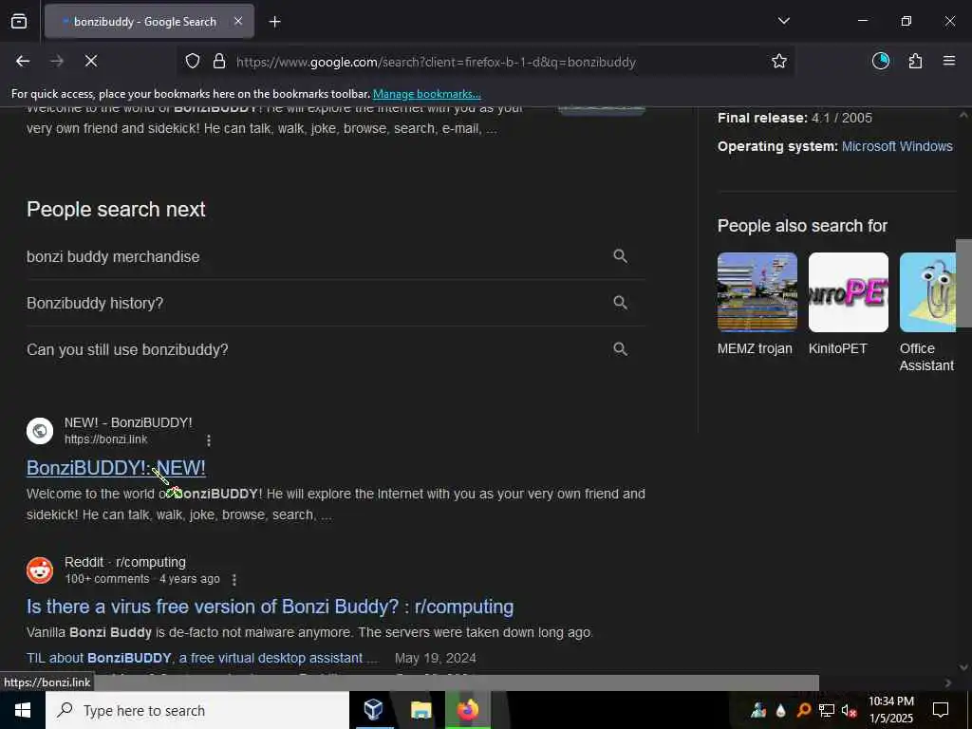
Task: Open the Windows Start menu
Action: point(23,710)
